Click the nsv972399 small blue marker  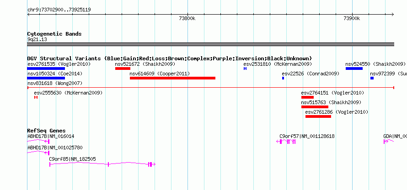(x=372, y=78)
